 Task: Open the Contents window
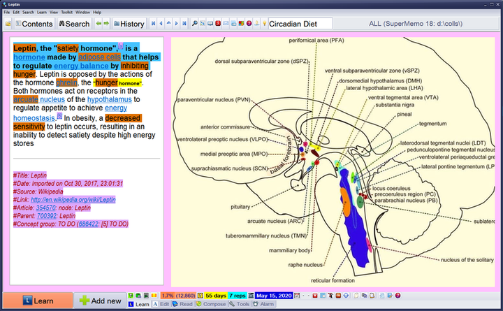tap(33, 24)
